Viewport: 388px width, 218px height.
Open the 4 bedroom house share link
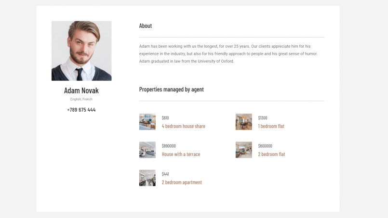point(183,126)
